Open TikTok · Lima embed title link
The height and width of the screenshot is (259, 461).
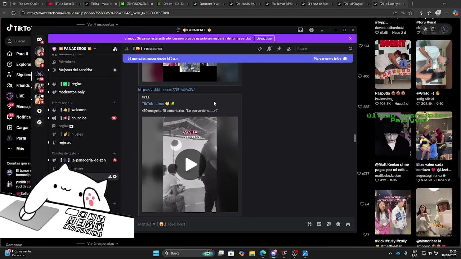point(158,104)
